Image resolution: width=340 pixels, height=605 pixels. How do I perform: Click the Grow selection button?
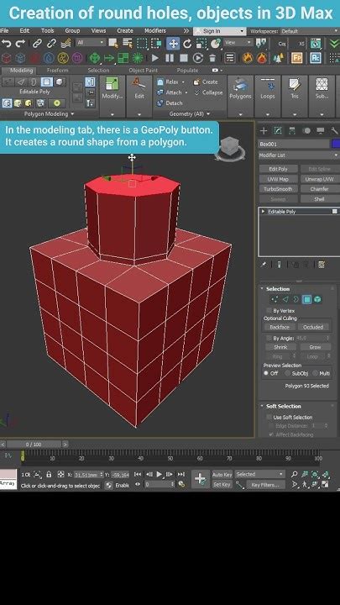click(315, 347)
